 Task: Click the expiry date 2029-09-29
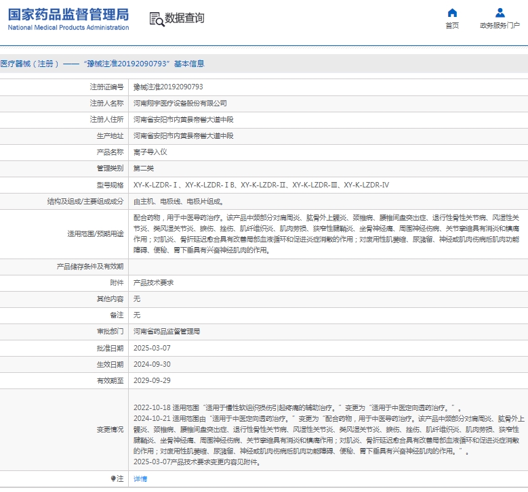pos(152,381)
